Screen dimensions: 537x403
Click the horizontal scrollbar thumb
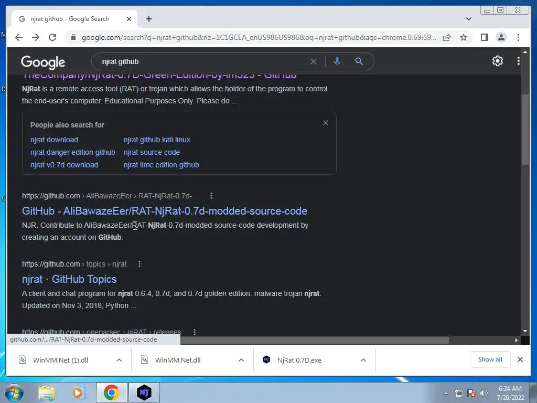[x=315, y=340]
